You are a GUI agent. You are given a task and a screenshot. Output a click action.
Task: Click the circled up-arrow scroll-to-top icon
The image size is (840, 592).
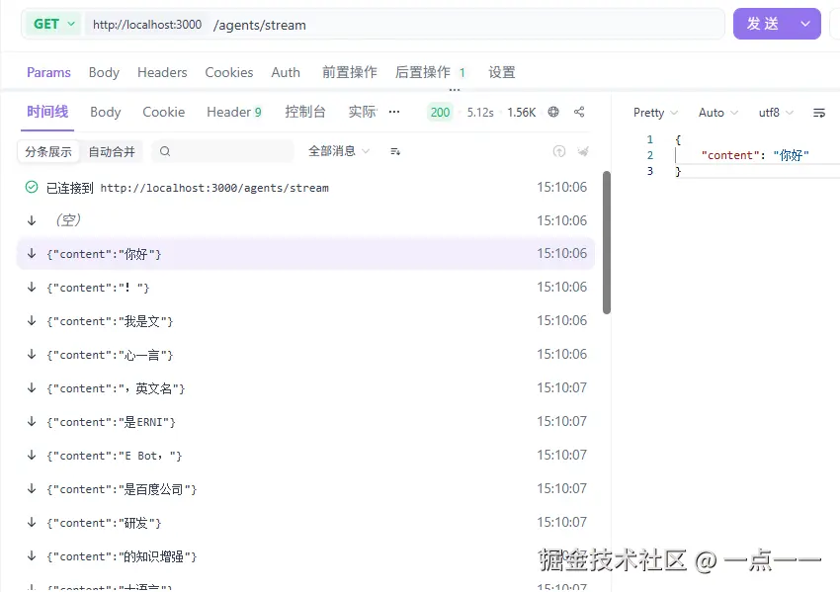coord(558,151)
